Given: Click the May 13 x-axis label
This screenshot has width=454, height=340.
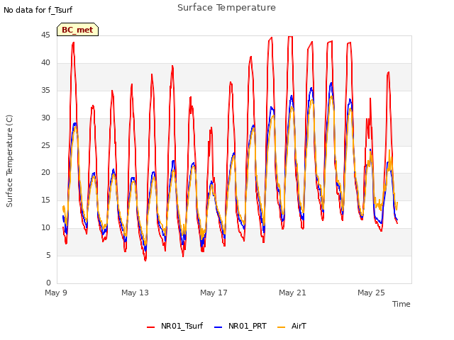Looking at the screenshot, I should (x=135, y=293).
